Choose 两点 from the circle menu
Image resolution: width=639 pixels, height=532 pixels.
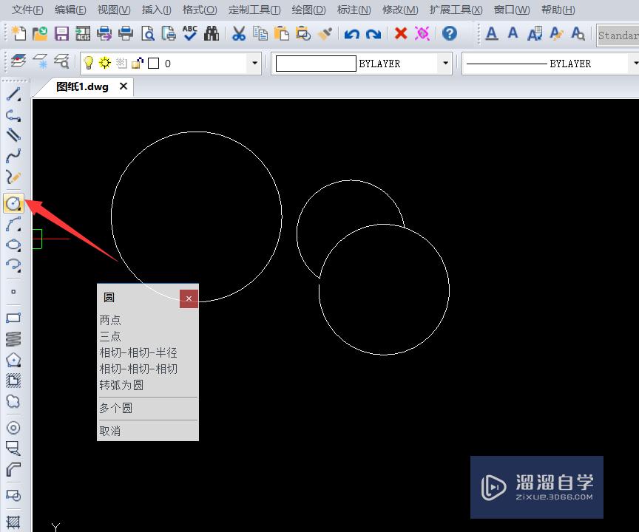(x=111, y=320)
